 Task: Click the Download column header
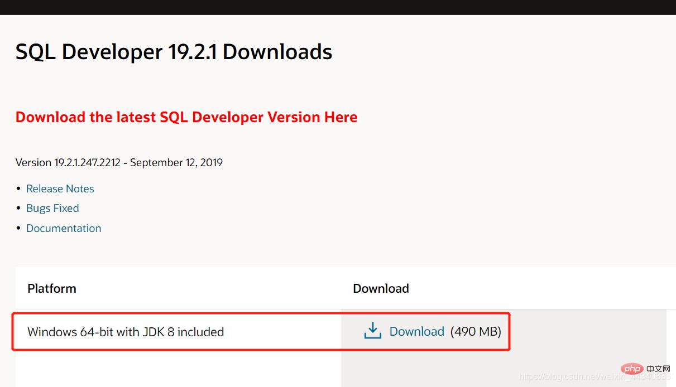[x=381, y=288]
